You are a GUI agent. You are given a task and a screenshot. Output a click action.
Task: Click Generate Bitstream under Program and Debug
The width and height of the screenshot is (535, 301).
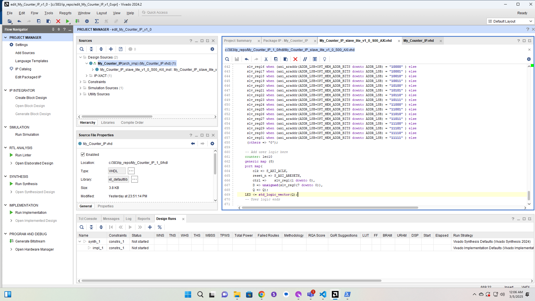[30, 241]
